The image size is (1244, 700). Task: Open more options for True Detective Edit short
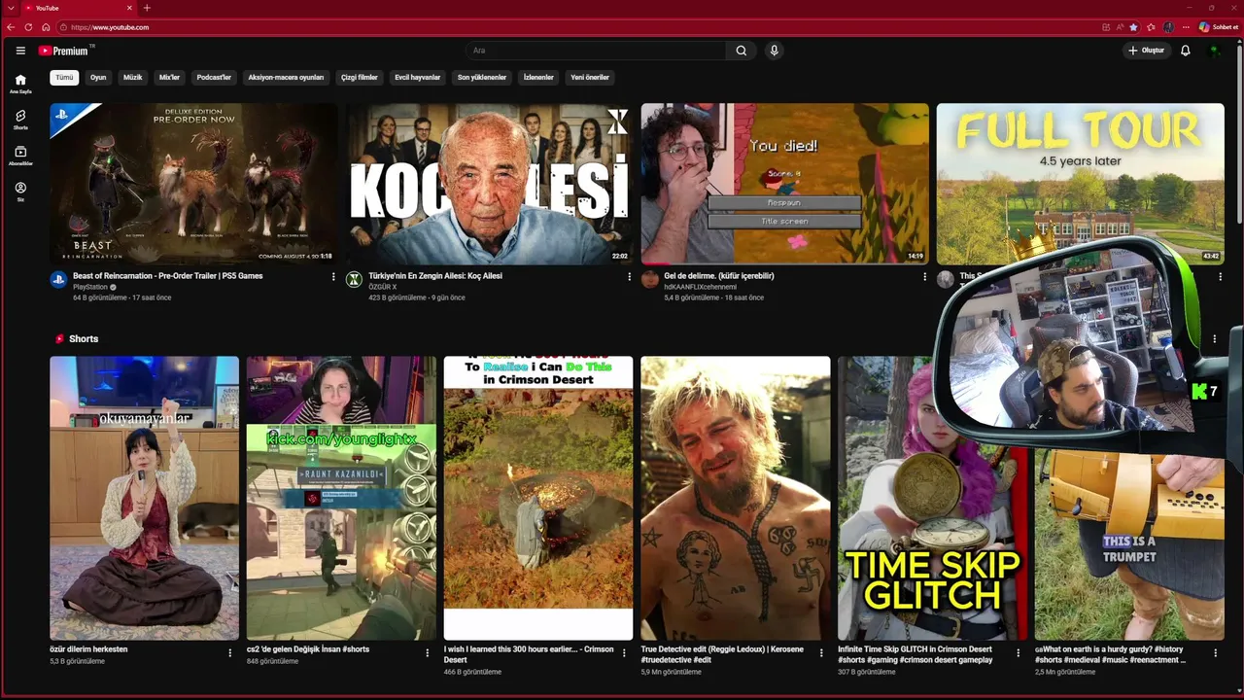tap(821, 652)
